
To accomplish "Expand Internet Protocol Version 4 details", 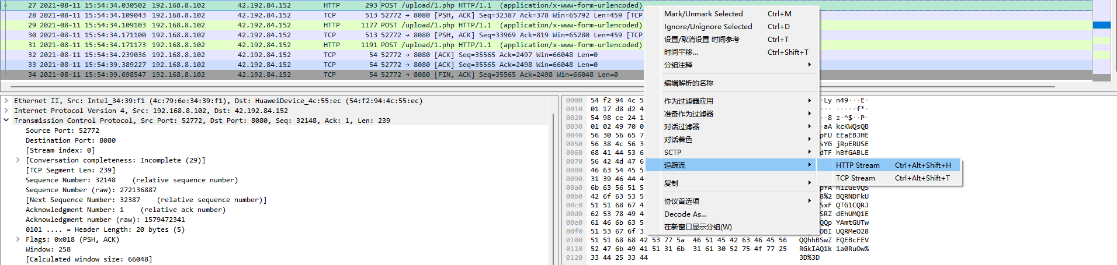I will [6, 111].
